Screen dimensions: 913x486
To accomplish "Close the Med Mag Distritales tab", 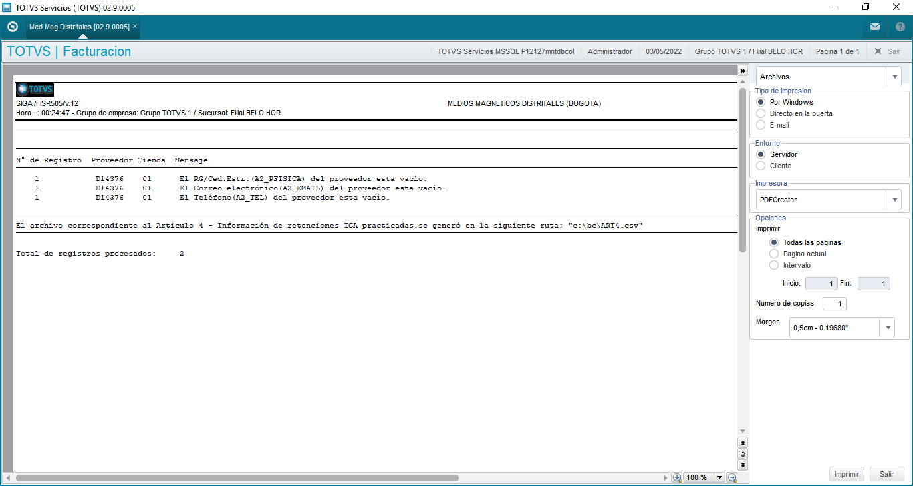I will tap(135, 27).
